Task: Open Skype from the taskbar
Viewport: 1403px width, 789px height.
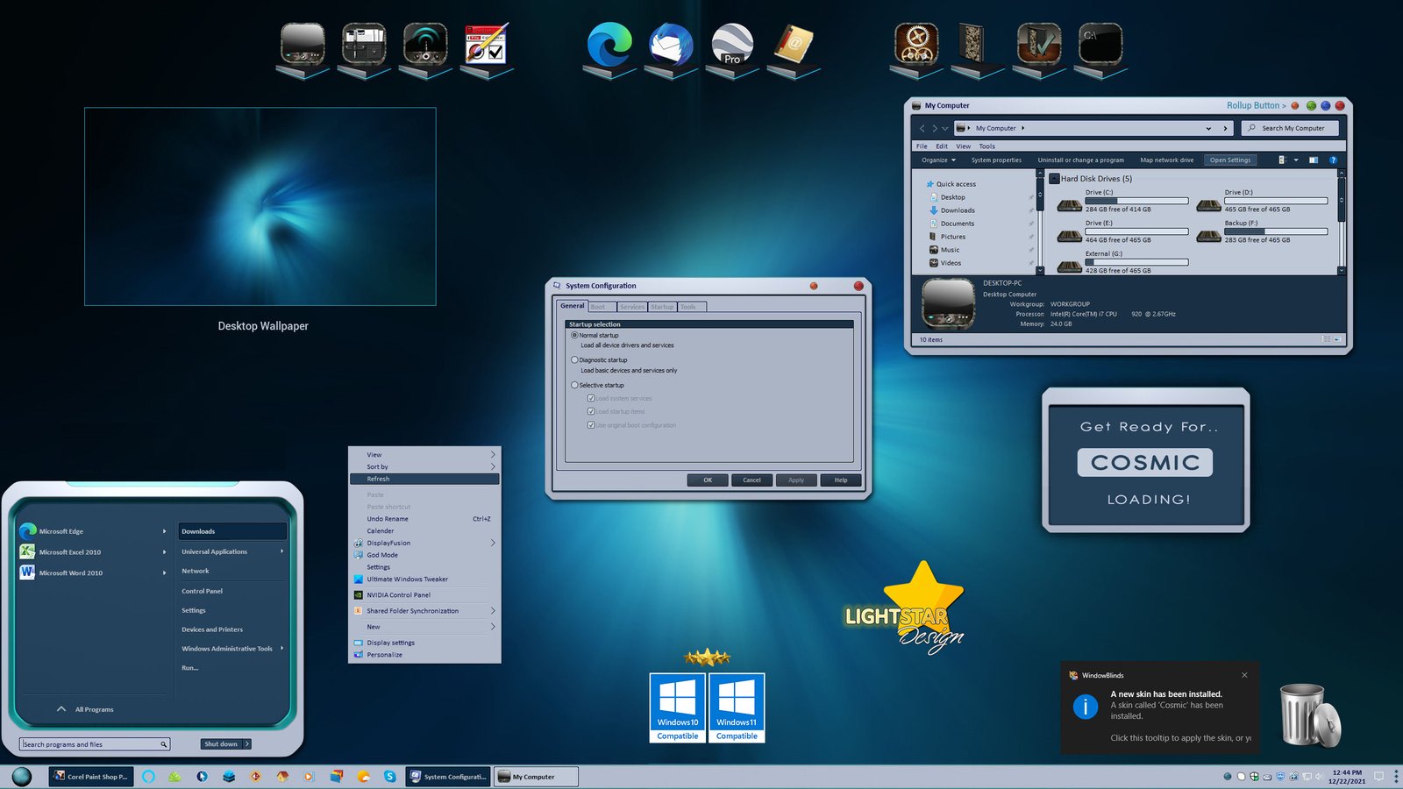Action: tap(389, 776)
